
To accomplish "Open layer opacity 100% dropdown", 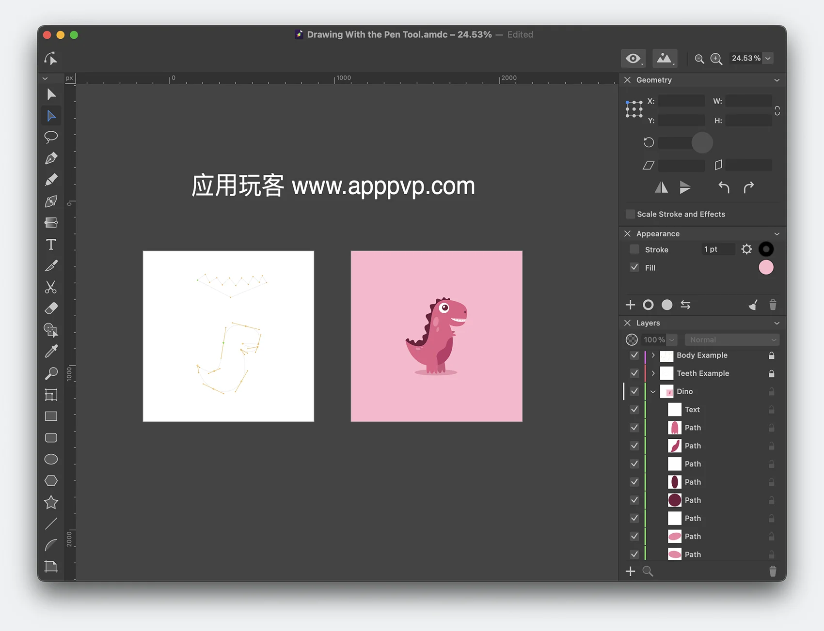I will tap(672, 339).
